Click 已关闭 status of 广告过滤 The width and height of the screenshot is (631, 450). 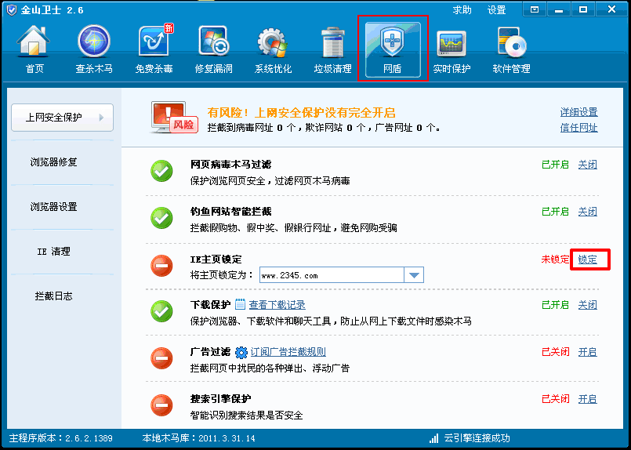555,352
